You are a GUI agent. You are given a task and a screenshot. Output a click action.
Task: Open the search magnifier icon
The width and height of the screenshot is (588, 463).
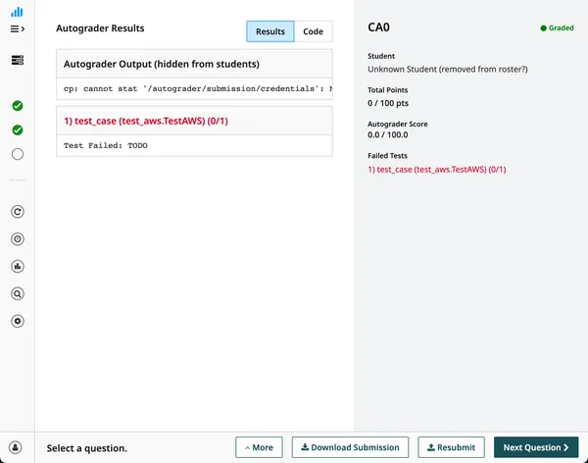(x=18, y=293)
